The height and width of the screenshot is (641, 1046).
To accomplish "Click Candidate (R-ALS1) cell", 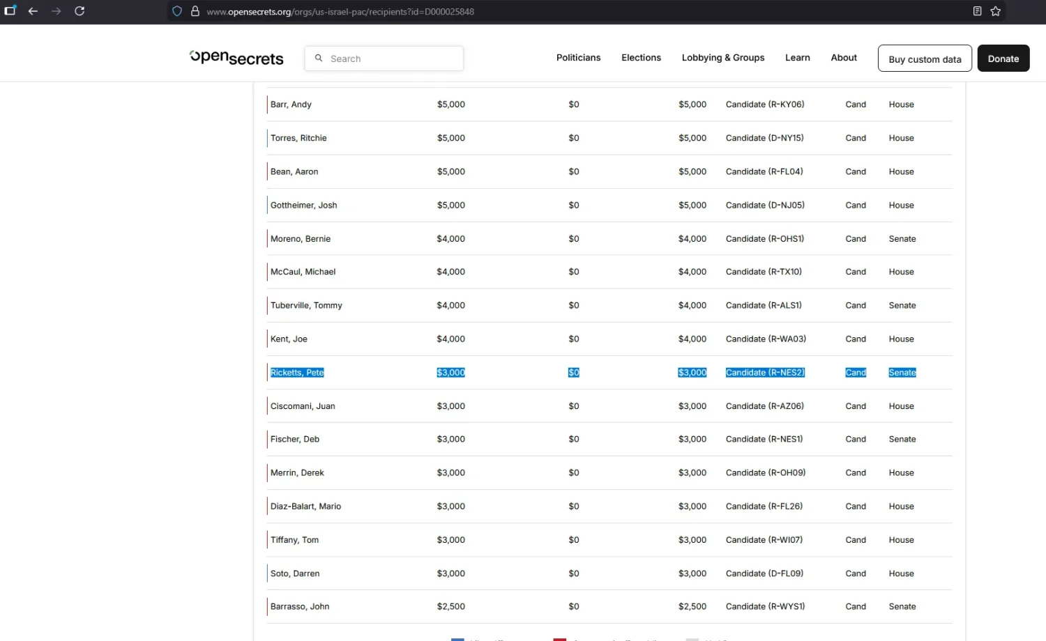I will [x=764, y=305].
